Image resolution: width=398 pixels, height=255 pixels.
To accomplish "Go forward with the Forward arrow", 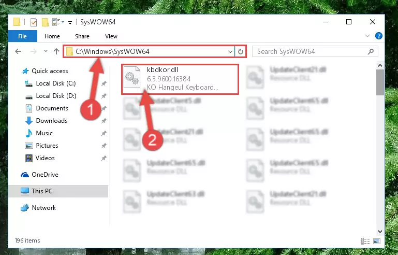I will click(33, 51).
